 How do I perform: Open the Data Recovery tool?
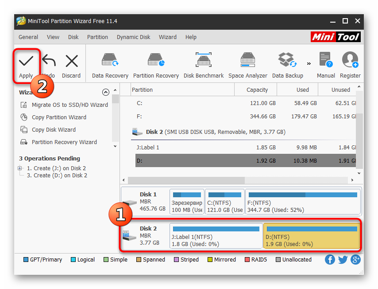(110, 60)
